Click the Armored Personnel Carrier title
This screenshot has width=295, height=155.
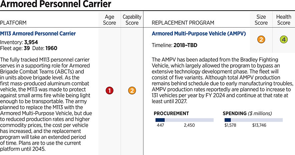coord(55,5)
